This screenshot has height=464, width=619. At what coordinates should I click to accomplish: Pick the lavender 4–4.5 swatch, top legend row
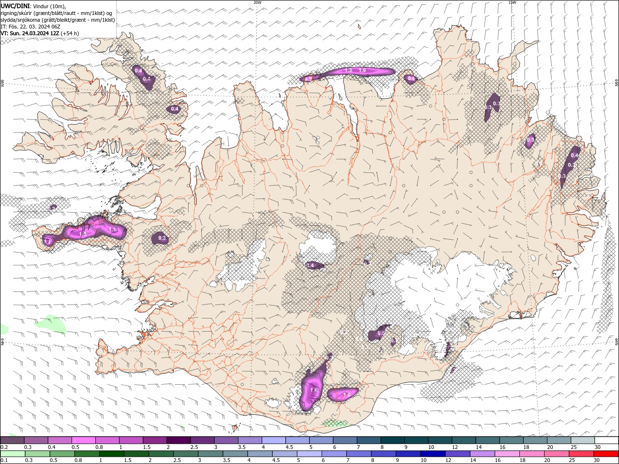point(273,440)
